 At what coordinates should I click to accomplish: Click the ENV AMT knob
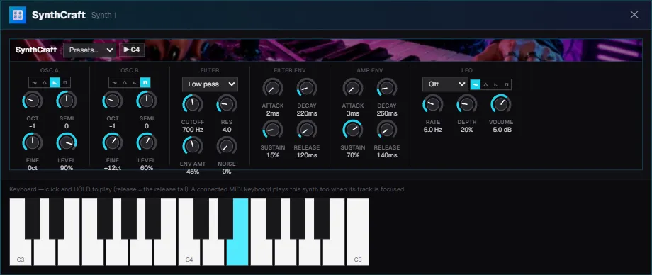(193, 145)
